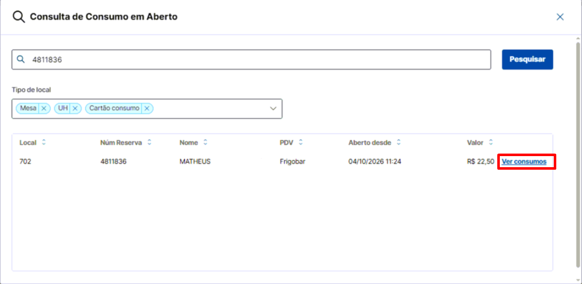Select the name cell MATHEUS
Screen dimensions: 582x284
[195, 162]
